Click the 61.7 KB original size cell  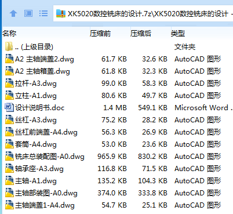tap(114, 59)
